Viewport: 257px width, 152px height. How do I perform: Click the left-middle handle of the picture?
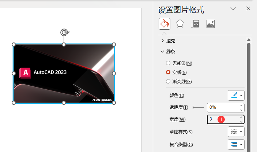14,74
